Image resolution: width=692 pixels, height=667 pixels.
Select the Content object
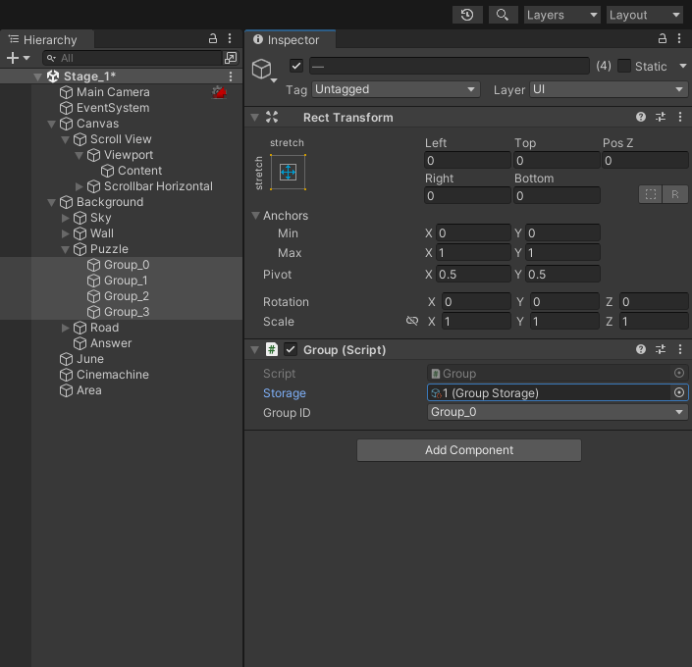pos(139,171)
